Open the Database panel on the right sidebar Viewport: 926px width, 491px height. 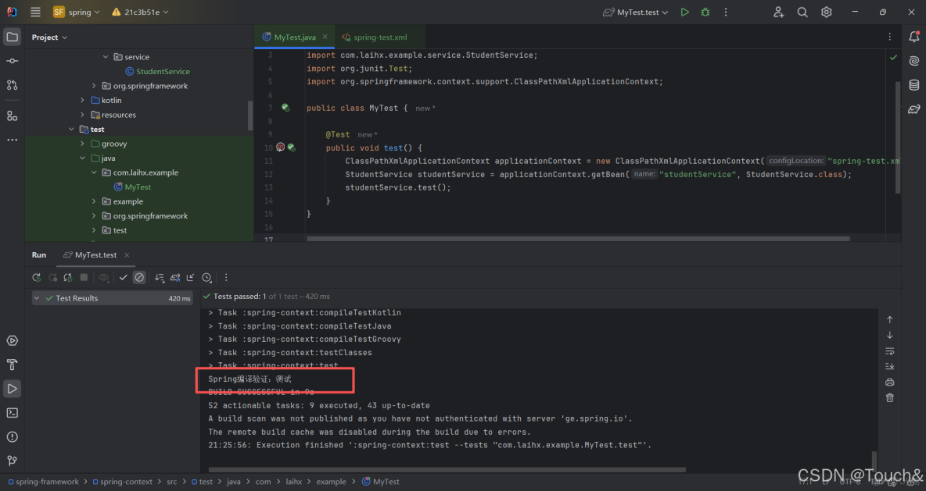pyautogui.click(x=914, y=85)
